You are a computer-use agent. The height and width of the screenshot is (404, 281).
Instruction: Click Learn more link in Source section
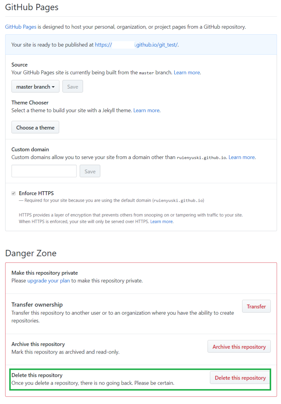click(187, 73)
